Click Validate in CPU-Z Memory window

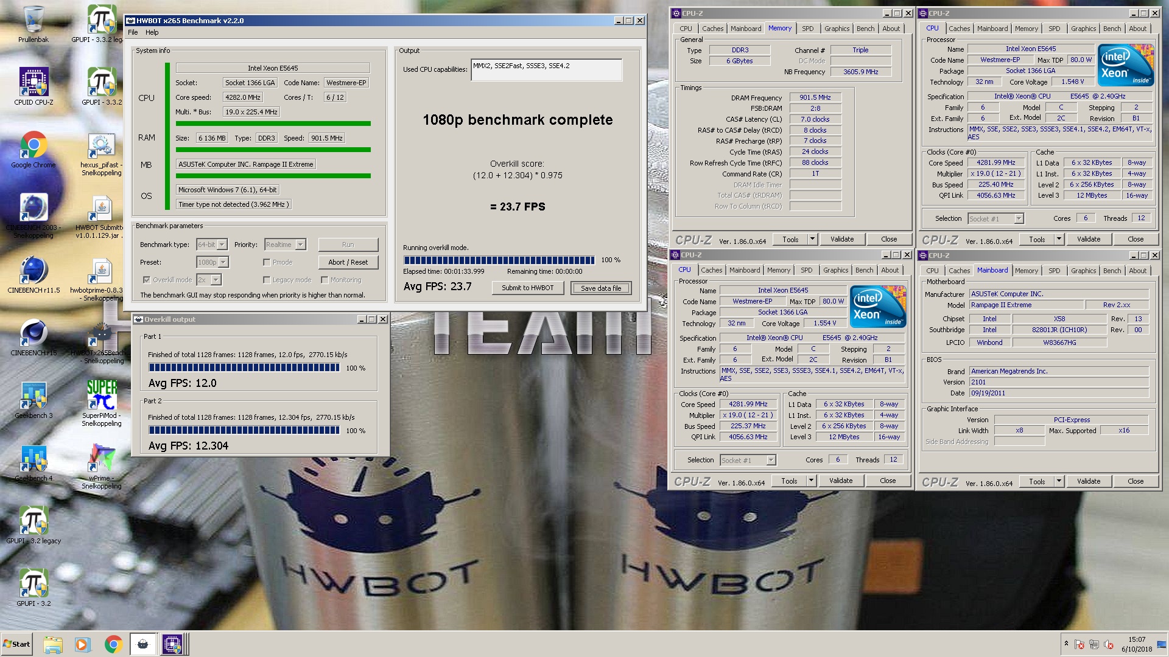[842, 239]
